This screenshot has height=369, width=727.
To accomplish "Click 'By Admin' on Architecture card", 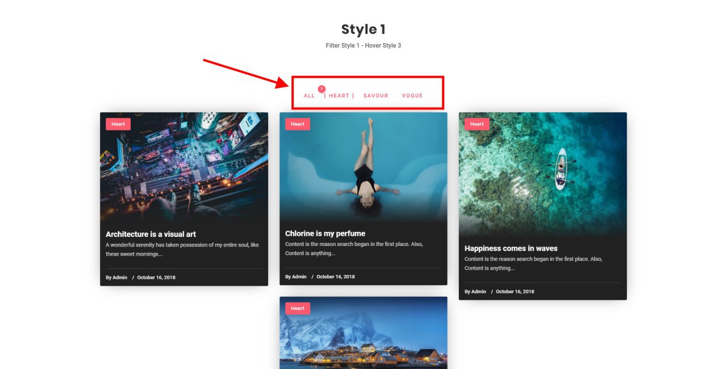I will click(116, 278).
